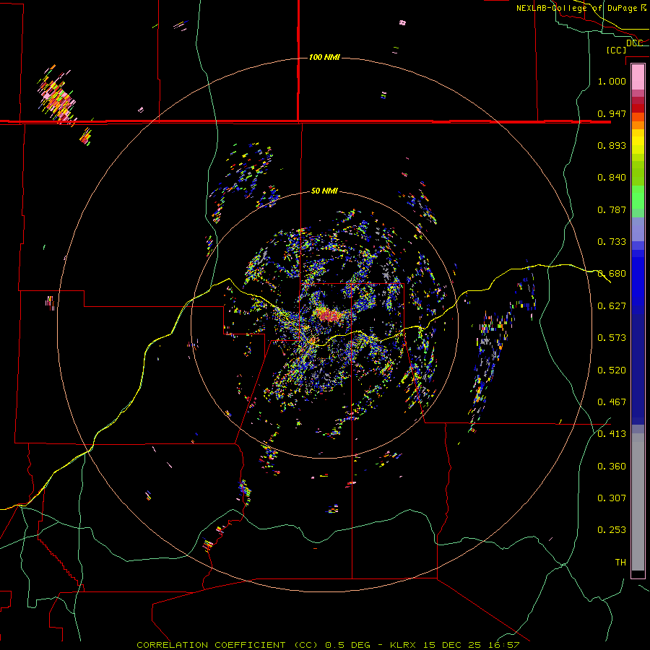Click the 0.360 legend value
650x650 pixels.
pos(612,467)
